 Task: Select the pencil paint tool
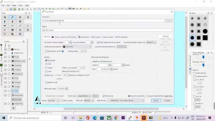12,17
